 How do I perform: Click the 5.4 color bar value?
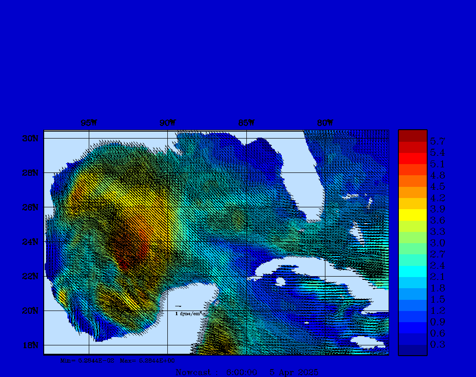coord(437,152)
